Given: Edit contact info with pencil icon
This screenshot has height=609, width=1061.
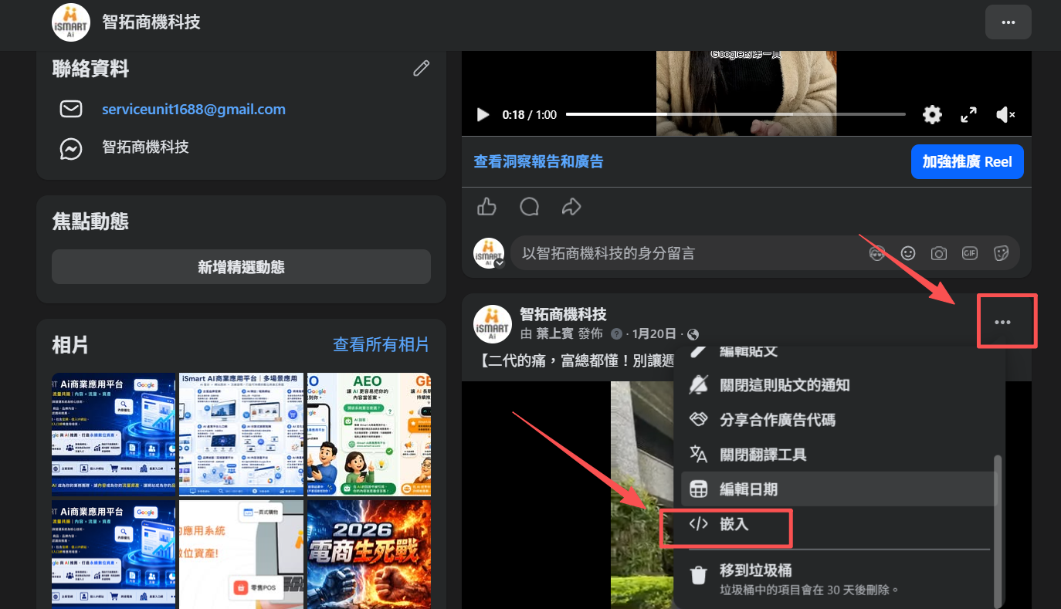Looking at the screenshot, I should click(x=421, y=68).
